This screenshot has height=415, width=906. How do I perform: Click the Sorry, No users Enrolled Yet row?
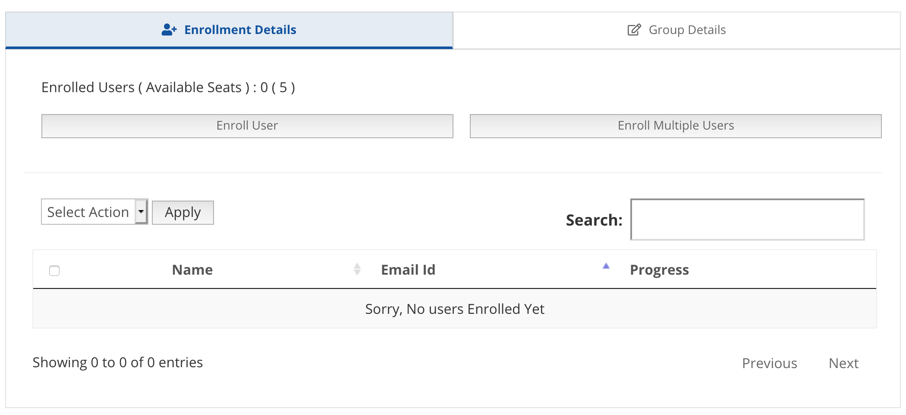[455, 309]
